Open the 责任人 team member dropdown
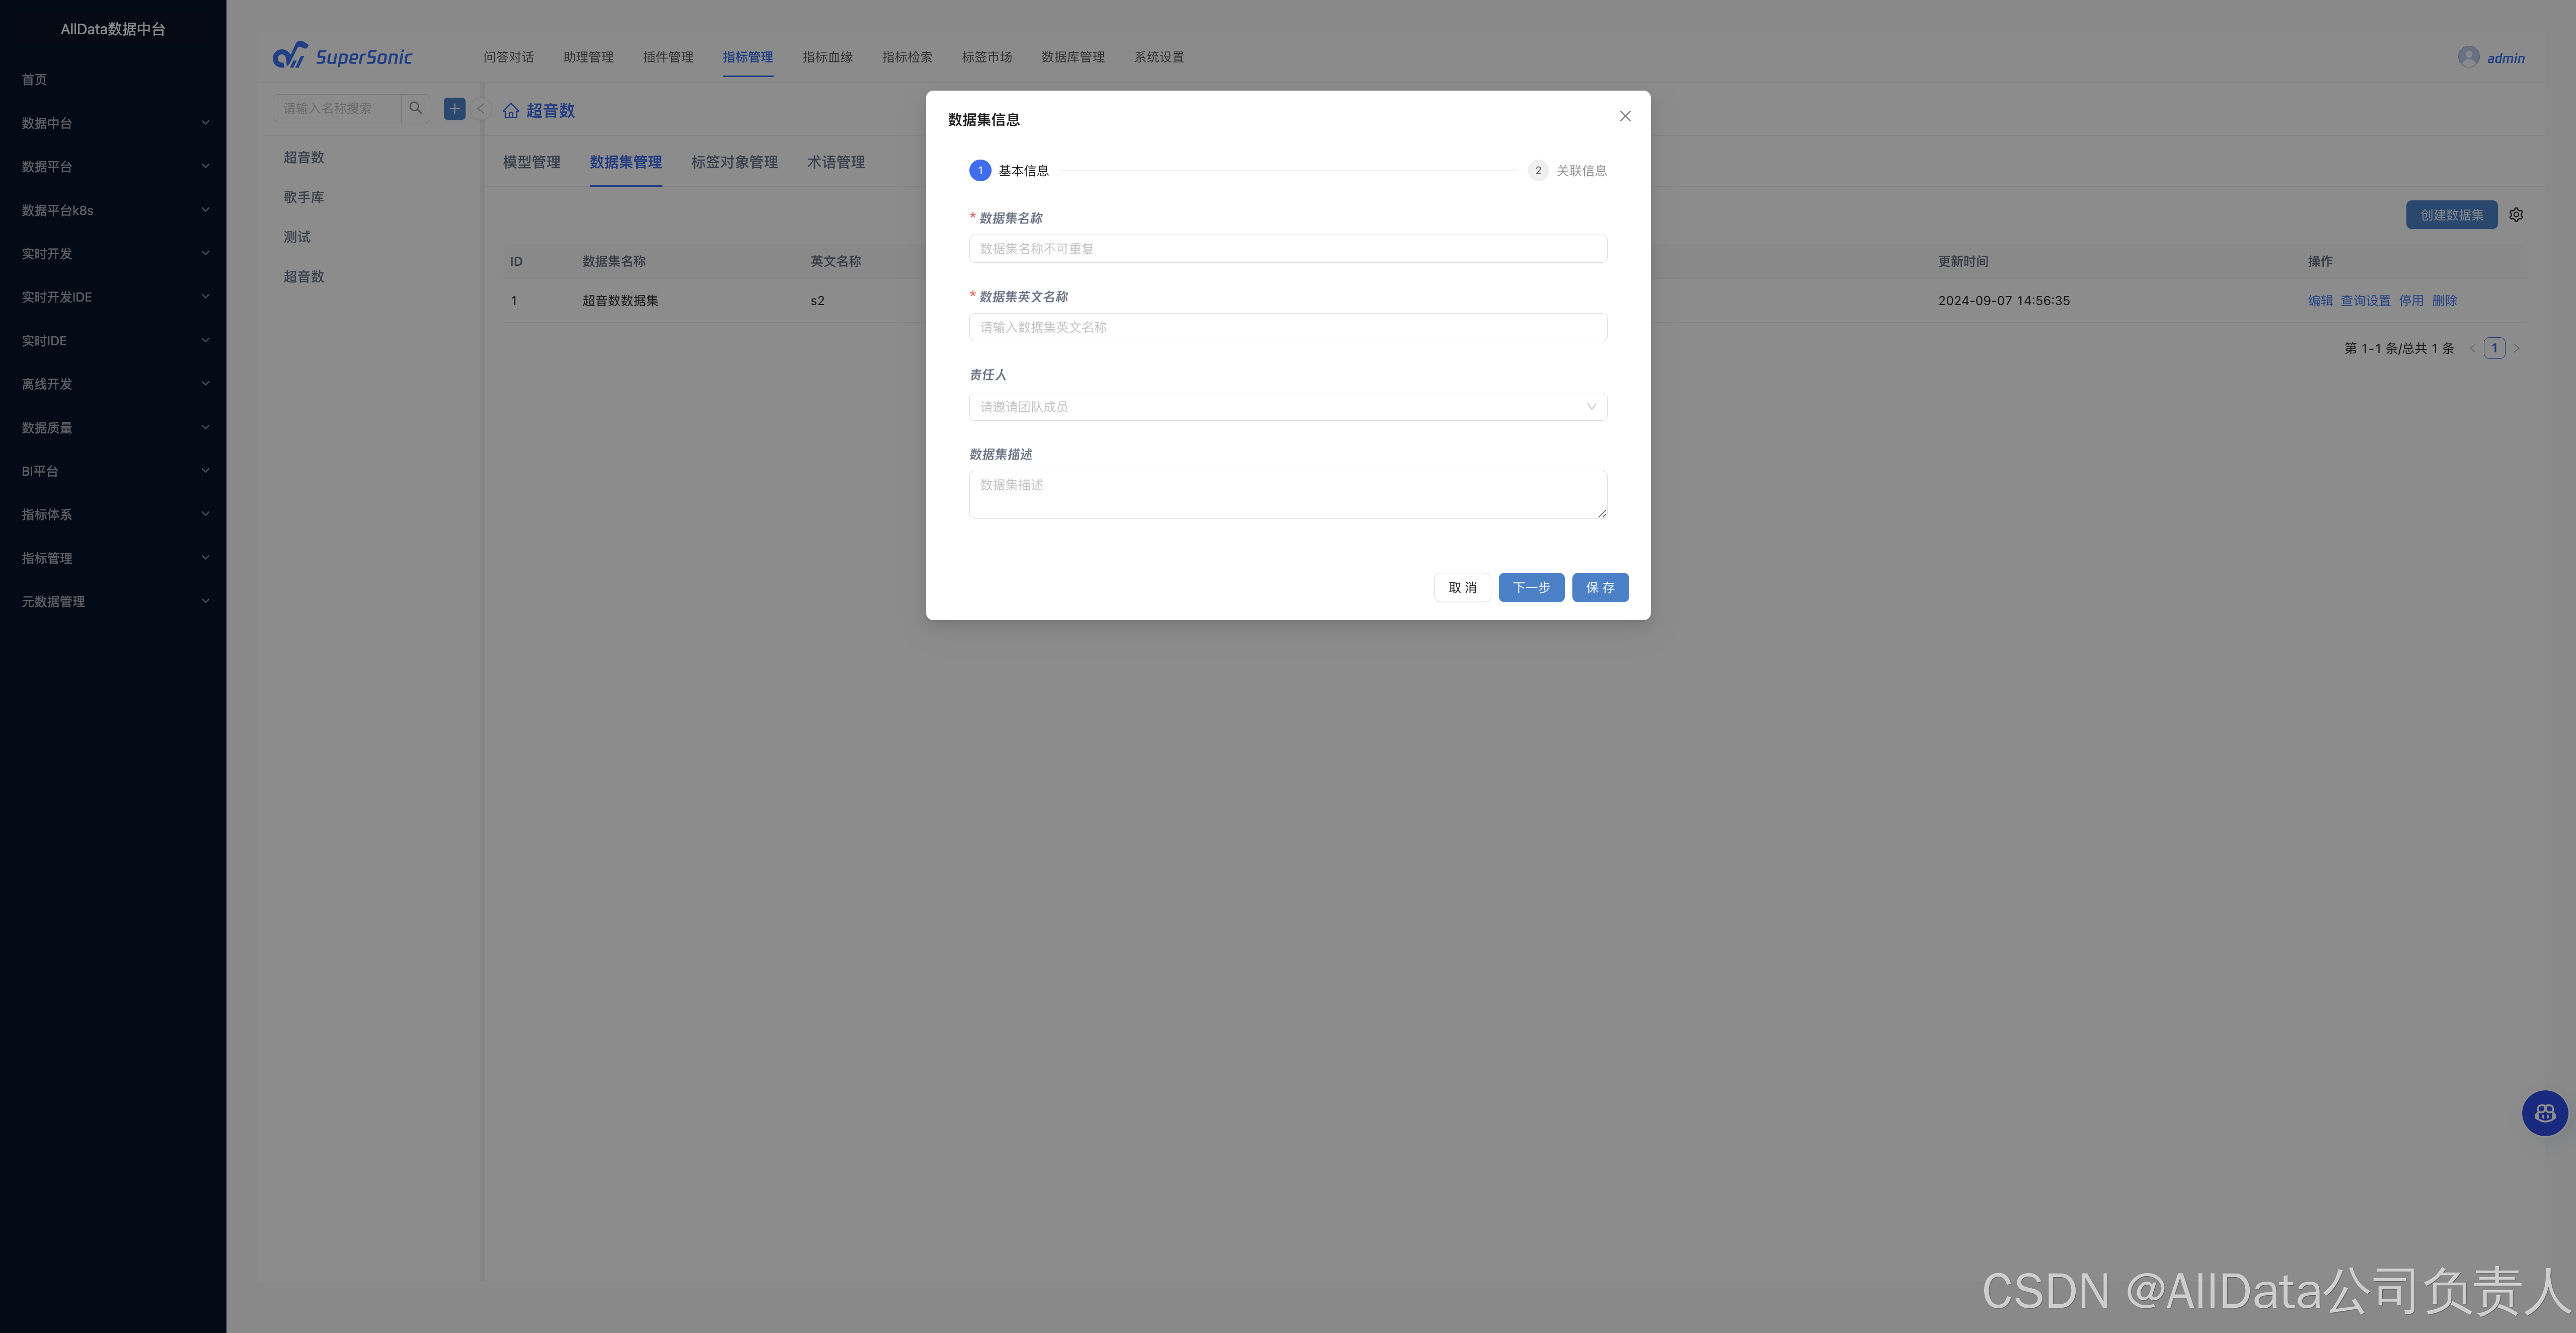The image size is (2576, 1333). (x=1287, y=407)
